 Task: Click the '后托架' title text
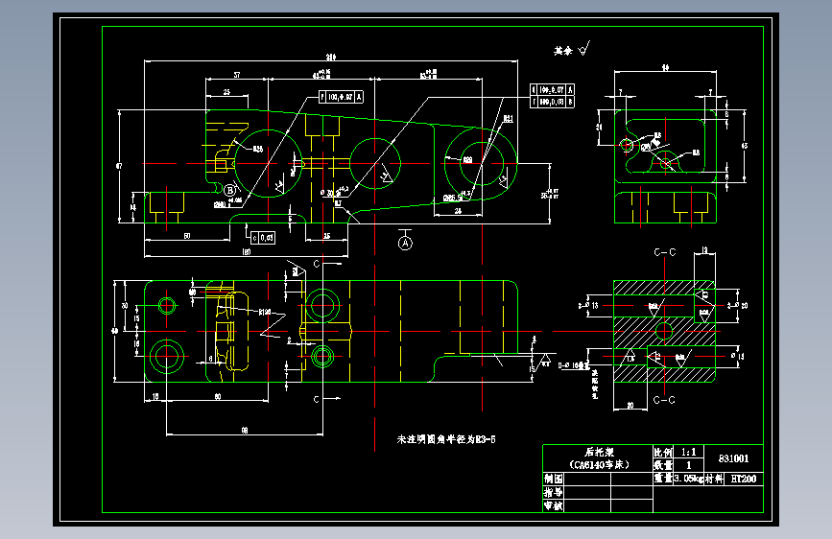[x=600, y=452]
